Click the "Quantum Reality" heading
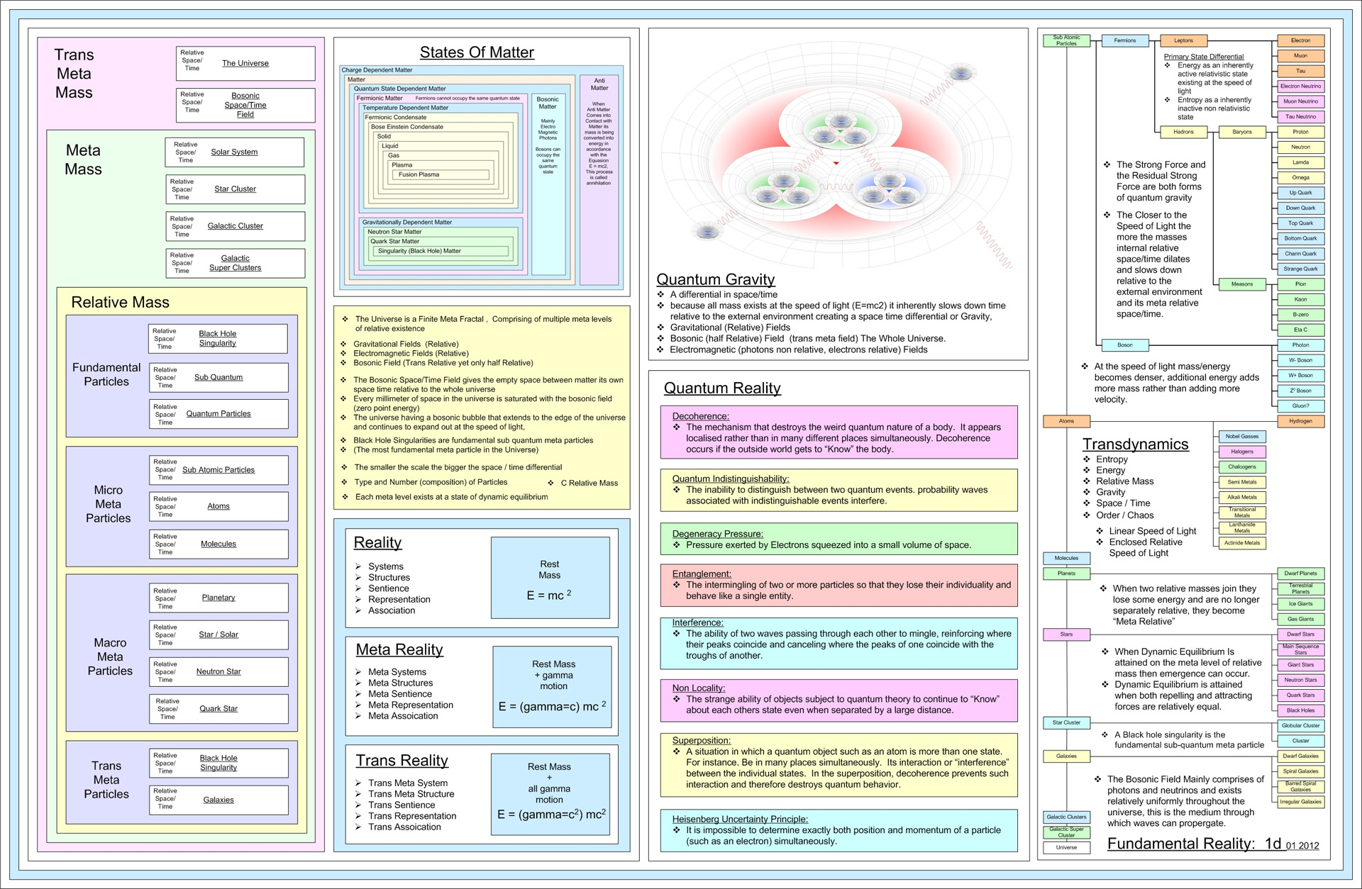The height and width of the screenshot is (889, 1362). [x=722, y=388]
